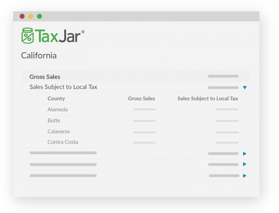279x213 pixels.
Task: Collapse the Sales Subject to Local Tax row
Action: click(x=244, y=87)
